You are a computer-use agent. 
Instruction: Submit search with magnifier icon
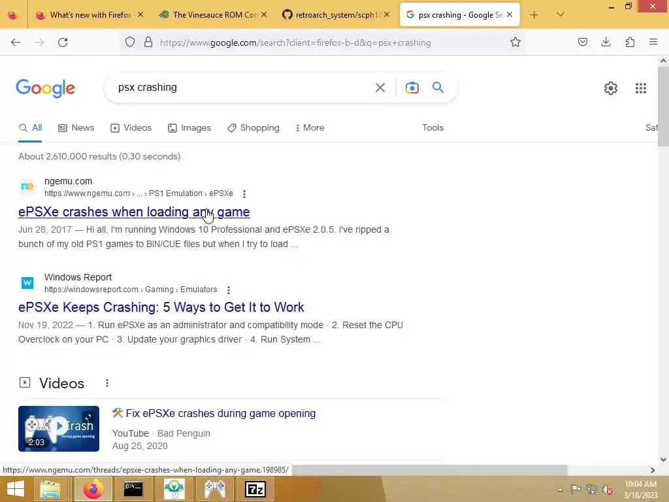[x=438, y=87]
